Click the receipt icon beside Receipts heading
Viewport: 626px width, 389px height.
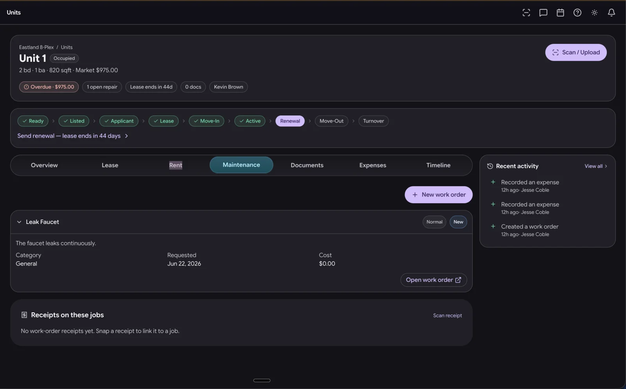(24, 315)
